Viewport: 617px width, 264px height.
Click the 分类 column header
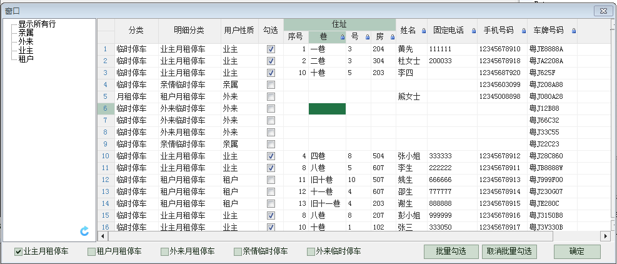click(136, 31)
